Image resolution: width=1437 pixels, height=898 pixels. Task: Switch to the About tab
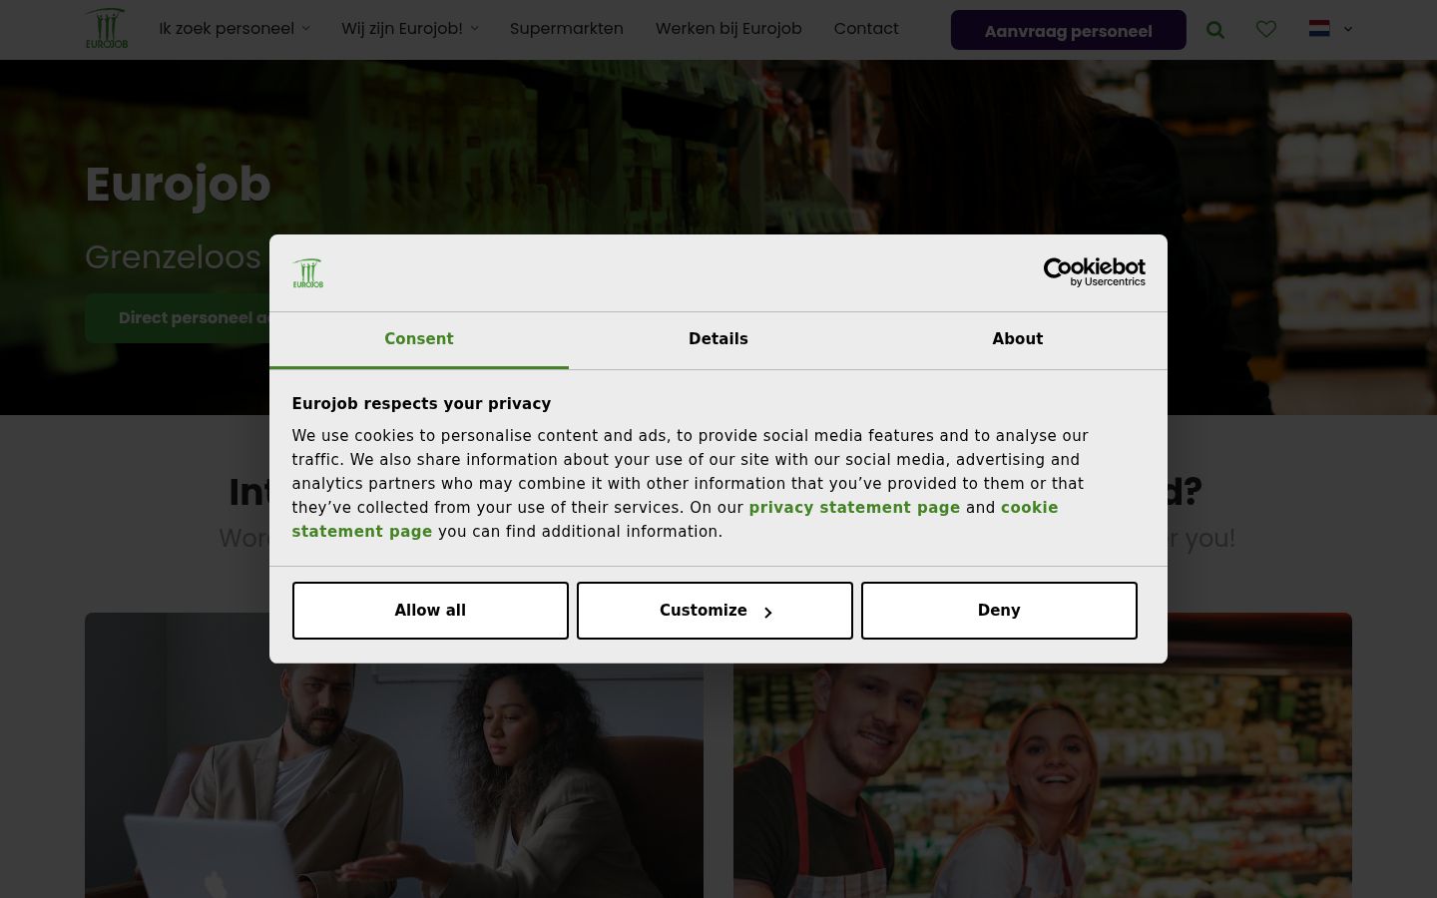tap(1018, 339)
